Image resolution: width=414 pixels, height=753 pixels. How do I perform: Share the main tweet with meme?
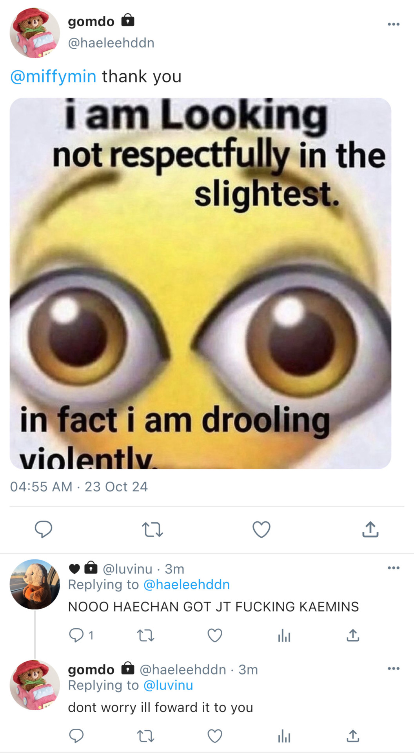pyautogui.click(x=370, y=529)
